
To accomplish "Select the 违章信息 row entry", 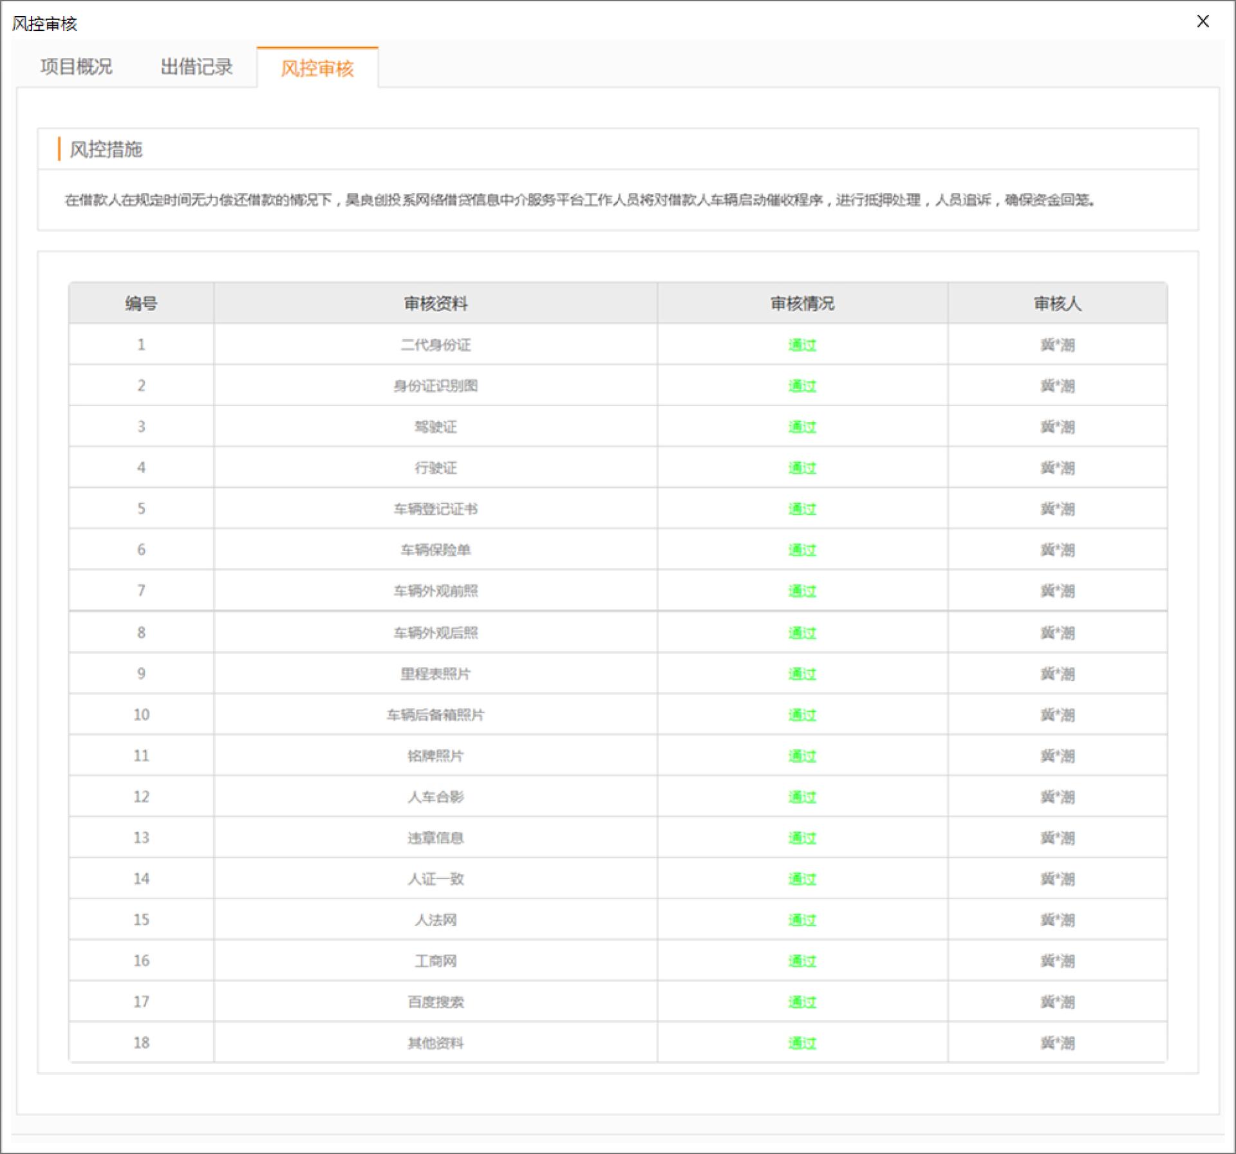I will tap(435, 838).
